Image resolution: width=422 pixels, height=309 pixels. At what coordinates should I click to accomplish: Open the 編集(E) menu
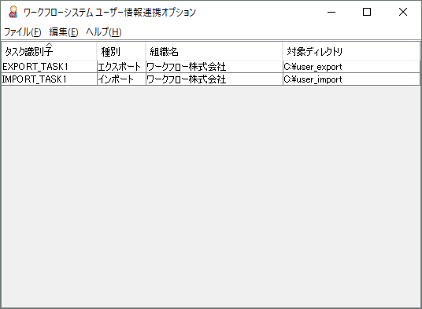coord(64,32)
